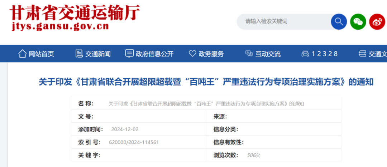The image size is (387, 167).
Task: Click the blue magnifier search button
Action: pyautogui.click(x=339, y=22)
